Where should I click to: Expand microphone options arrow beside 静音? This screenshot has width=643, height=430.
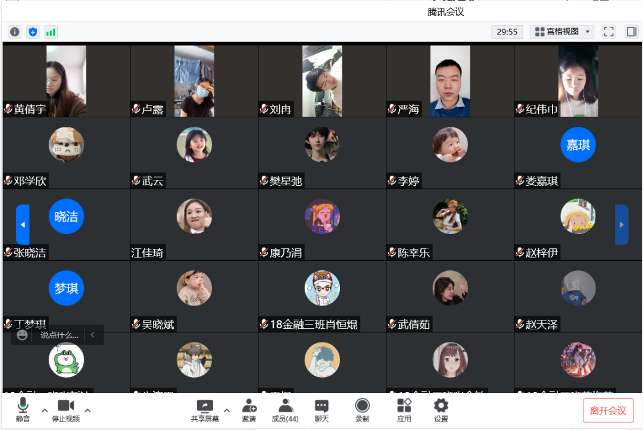tap(45, 410)
